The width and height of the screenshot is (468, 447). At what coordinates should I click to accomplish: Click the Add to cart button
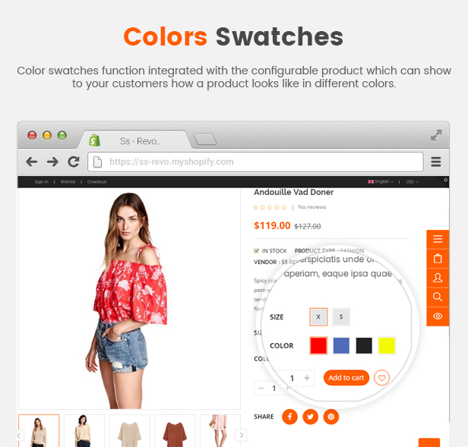point(346,378)
